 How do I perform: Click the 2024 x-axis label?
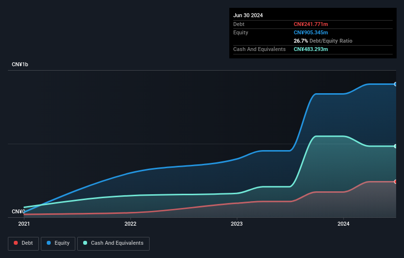(343, 224)
